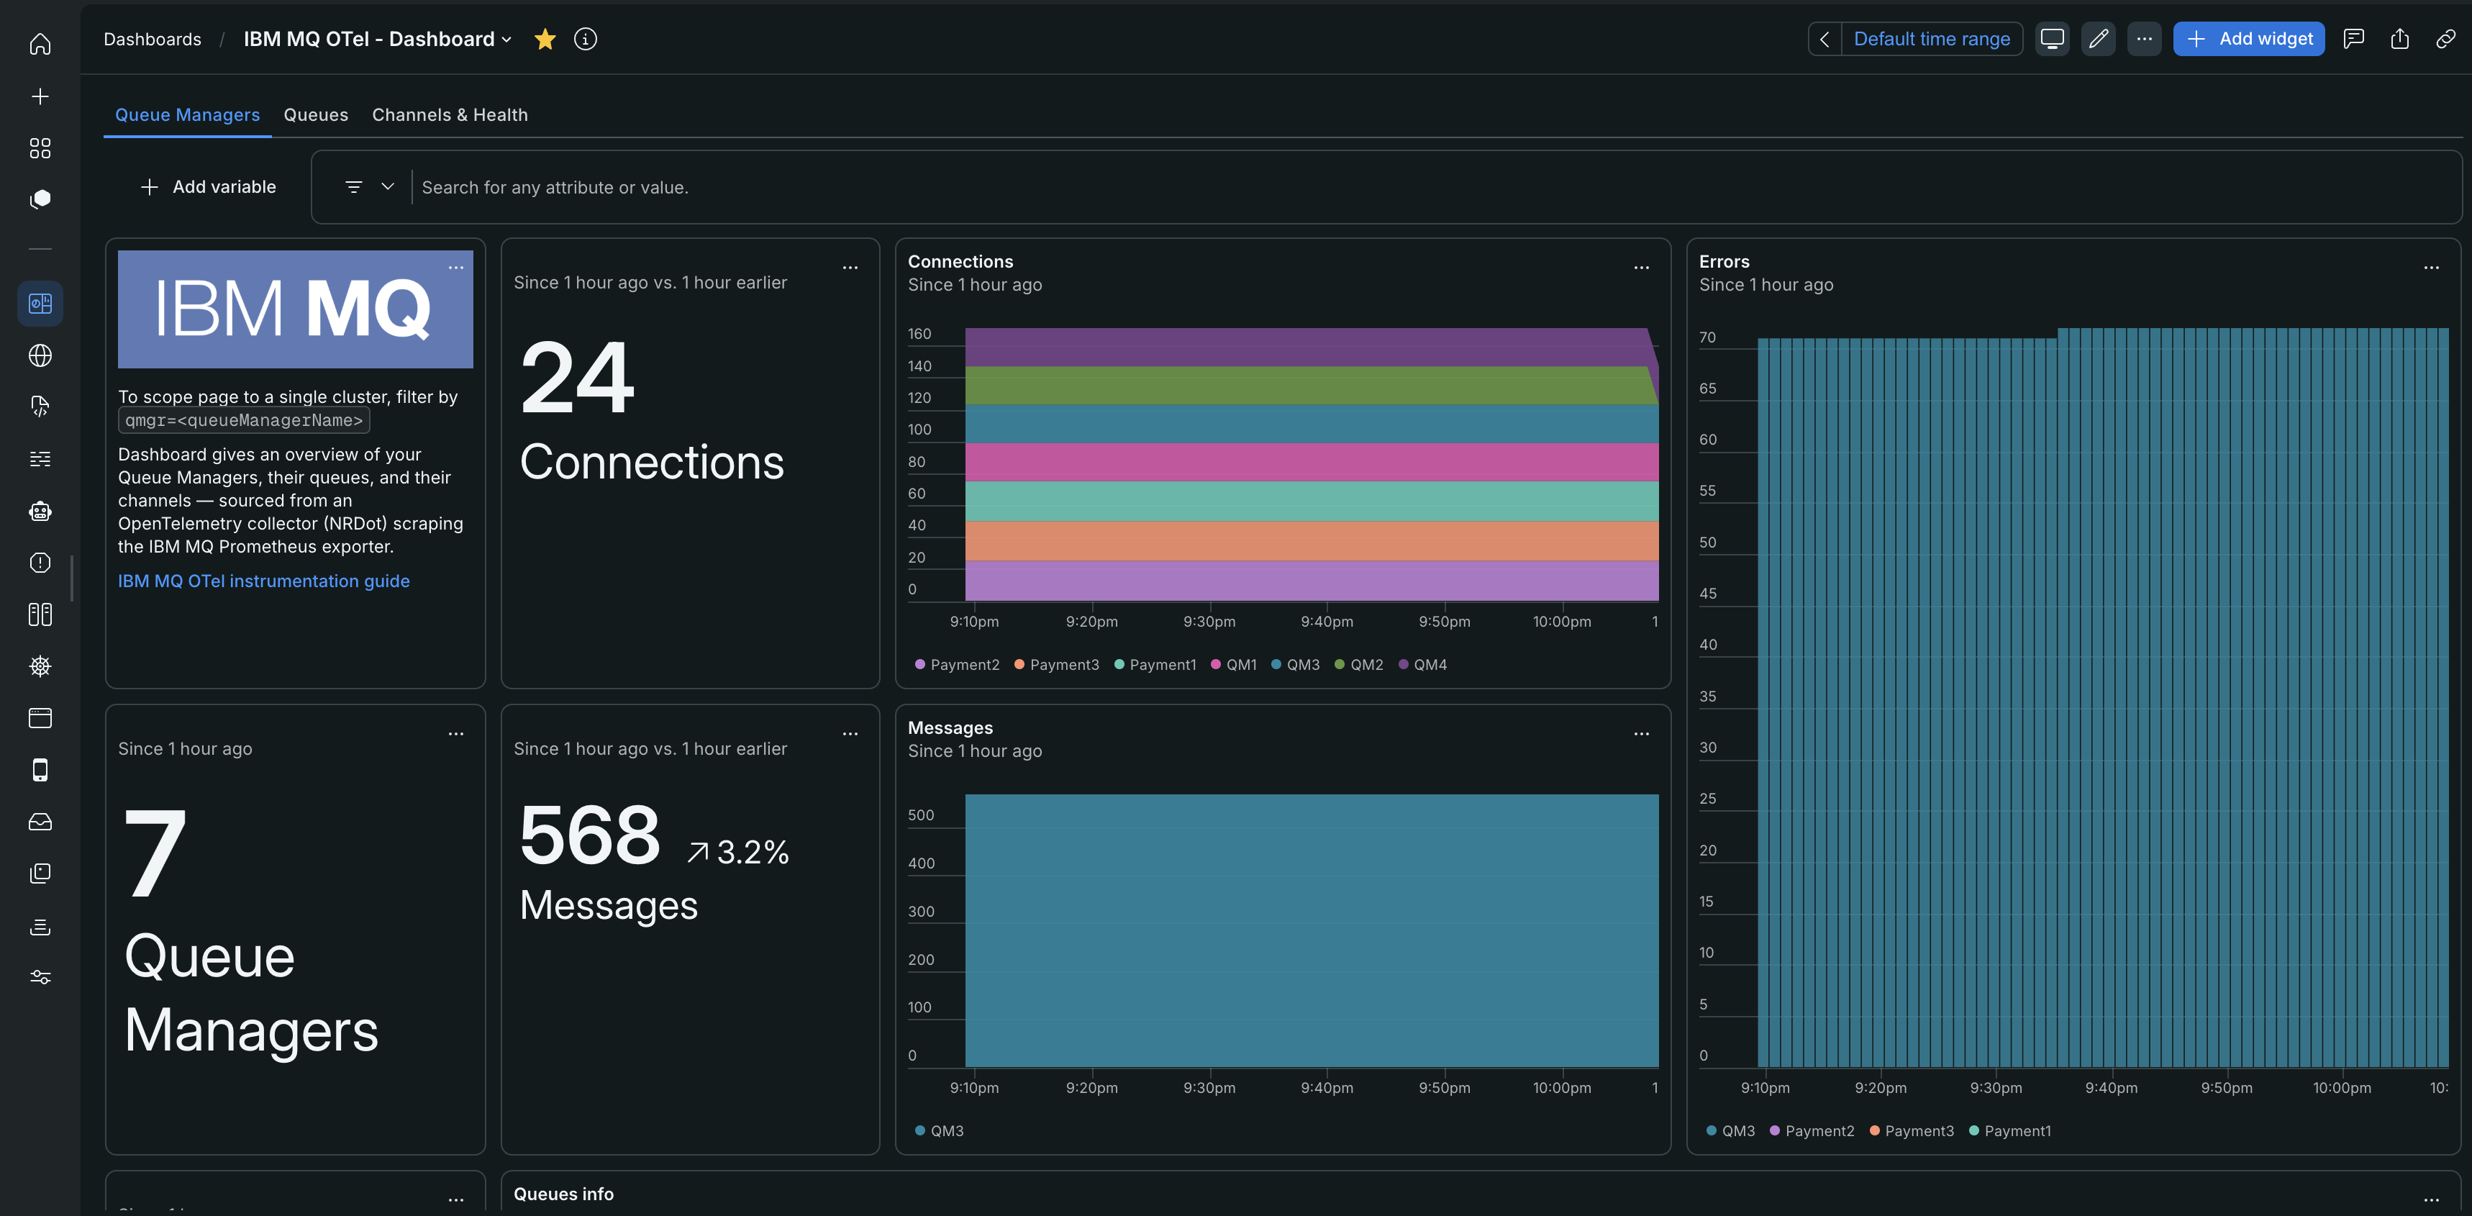Screen dimensions: 2472x1216
Task: Copy dashboard permalink link icon
Action: [2445, 38]
